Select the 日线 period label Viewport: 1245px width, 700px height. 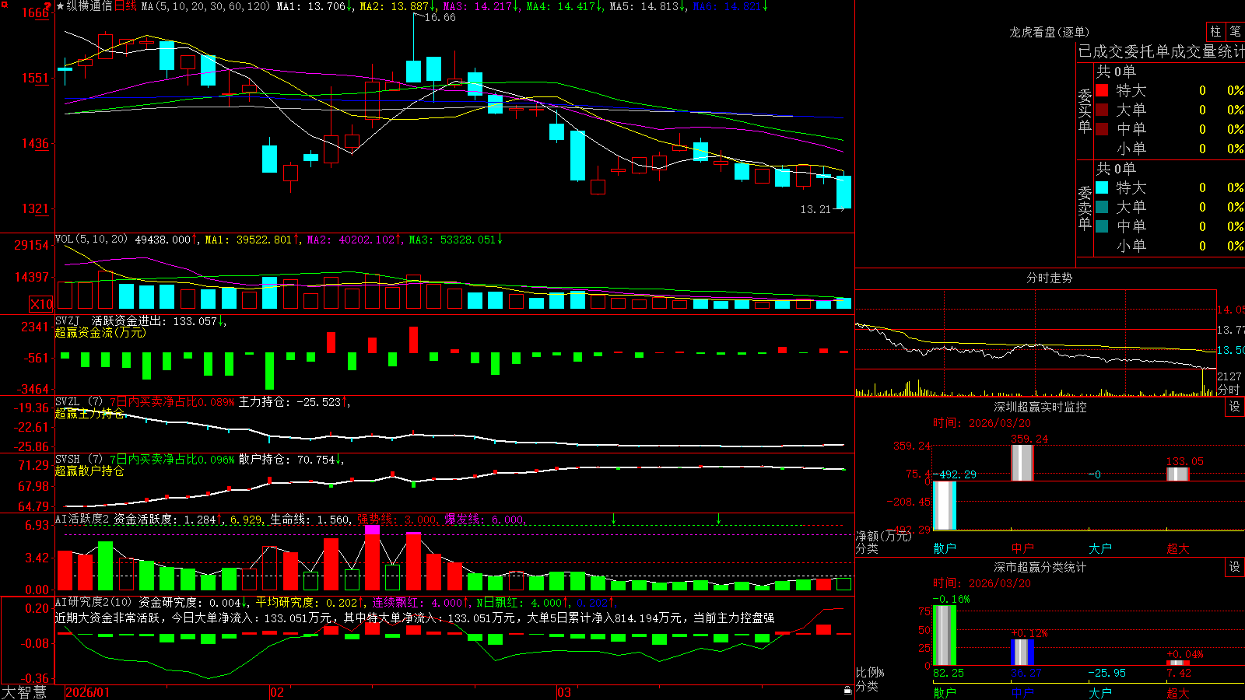click(125, 6)
